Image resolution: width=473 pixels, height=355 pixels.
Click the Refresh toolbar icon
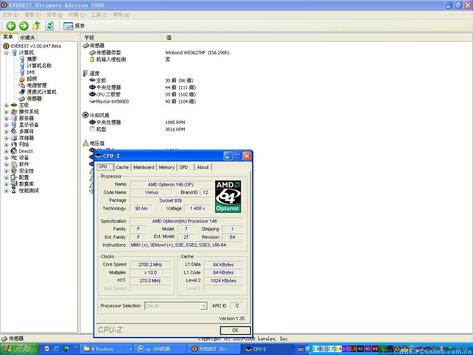(49, 26)
